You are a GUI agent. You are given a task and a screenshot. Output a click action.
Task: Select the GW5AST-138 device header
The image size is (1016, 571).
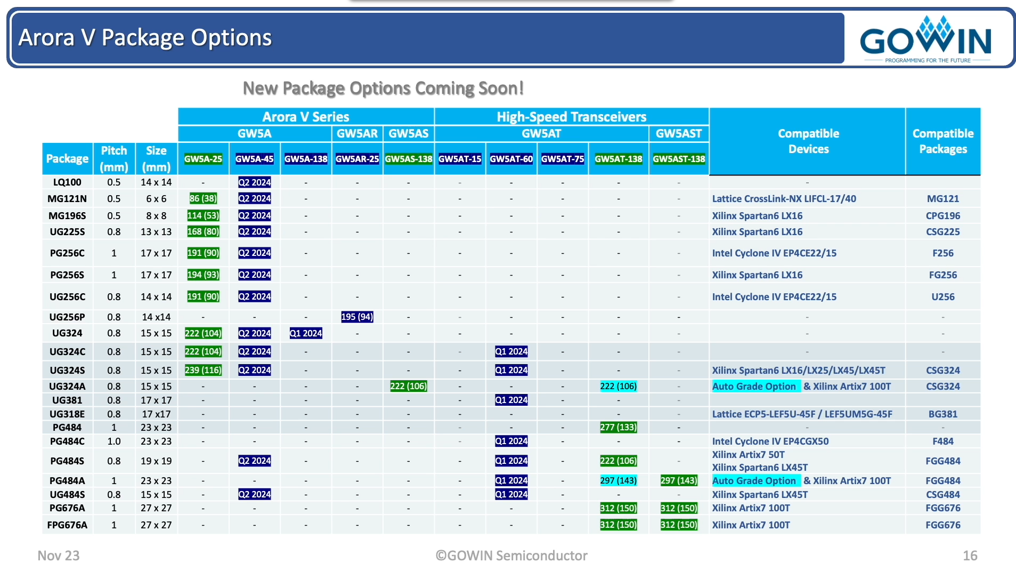pos(678,159)
